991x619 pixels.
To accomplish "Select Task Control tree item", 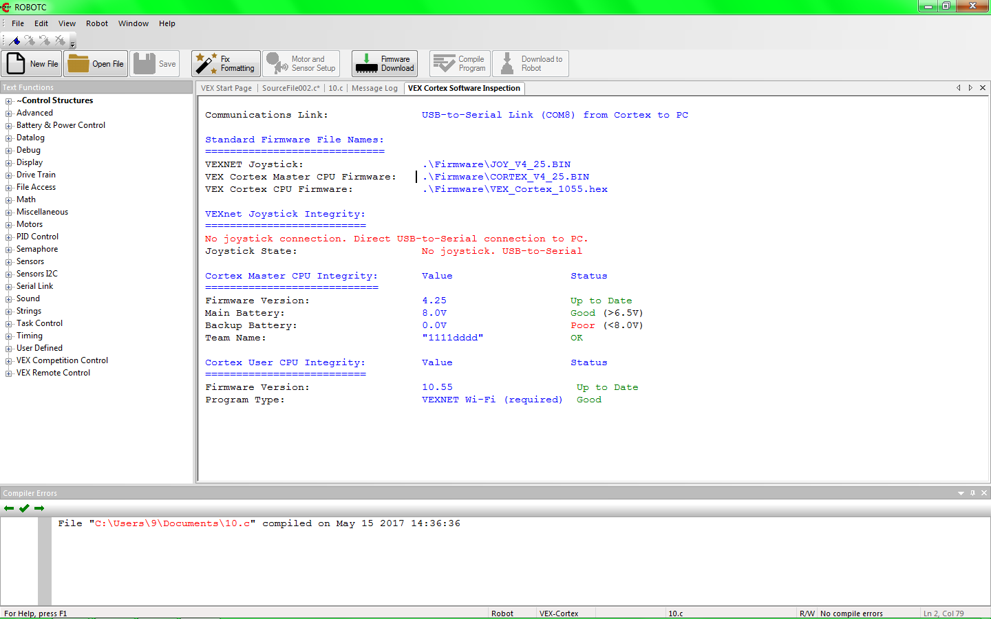I will tap(39, 323).
